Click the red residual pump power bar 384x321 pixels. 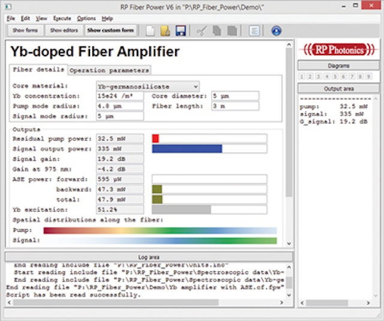[x=155, y=138]
